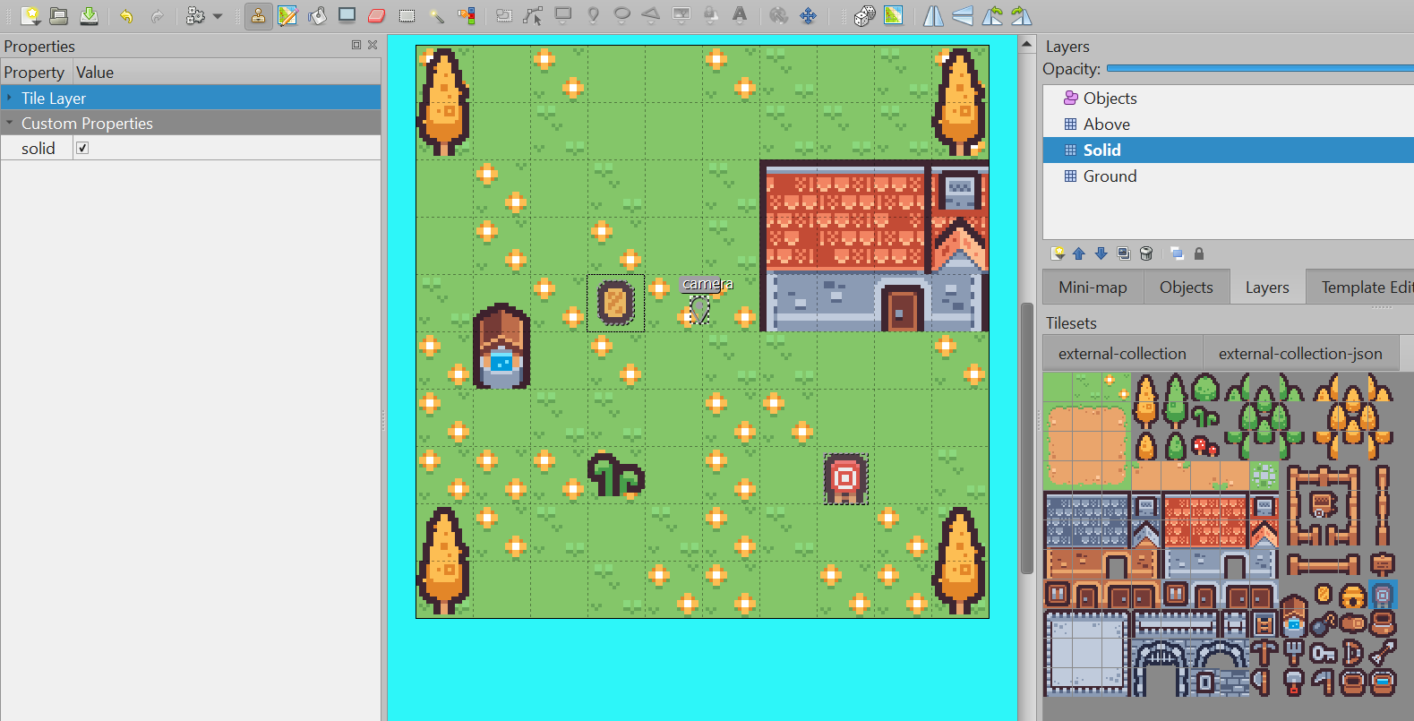Collapse the Custom Properties section
This screenshot has width=1414, height=721.
tap(10, 124)
